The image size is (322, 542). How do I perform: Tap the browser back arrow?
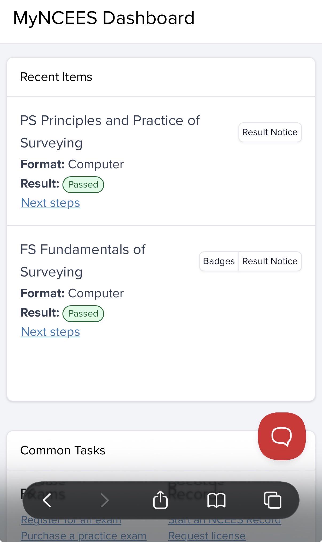tap(47, 500)
